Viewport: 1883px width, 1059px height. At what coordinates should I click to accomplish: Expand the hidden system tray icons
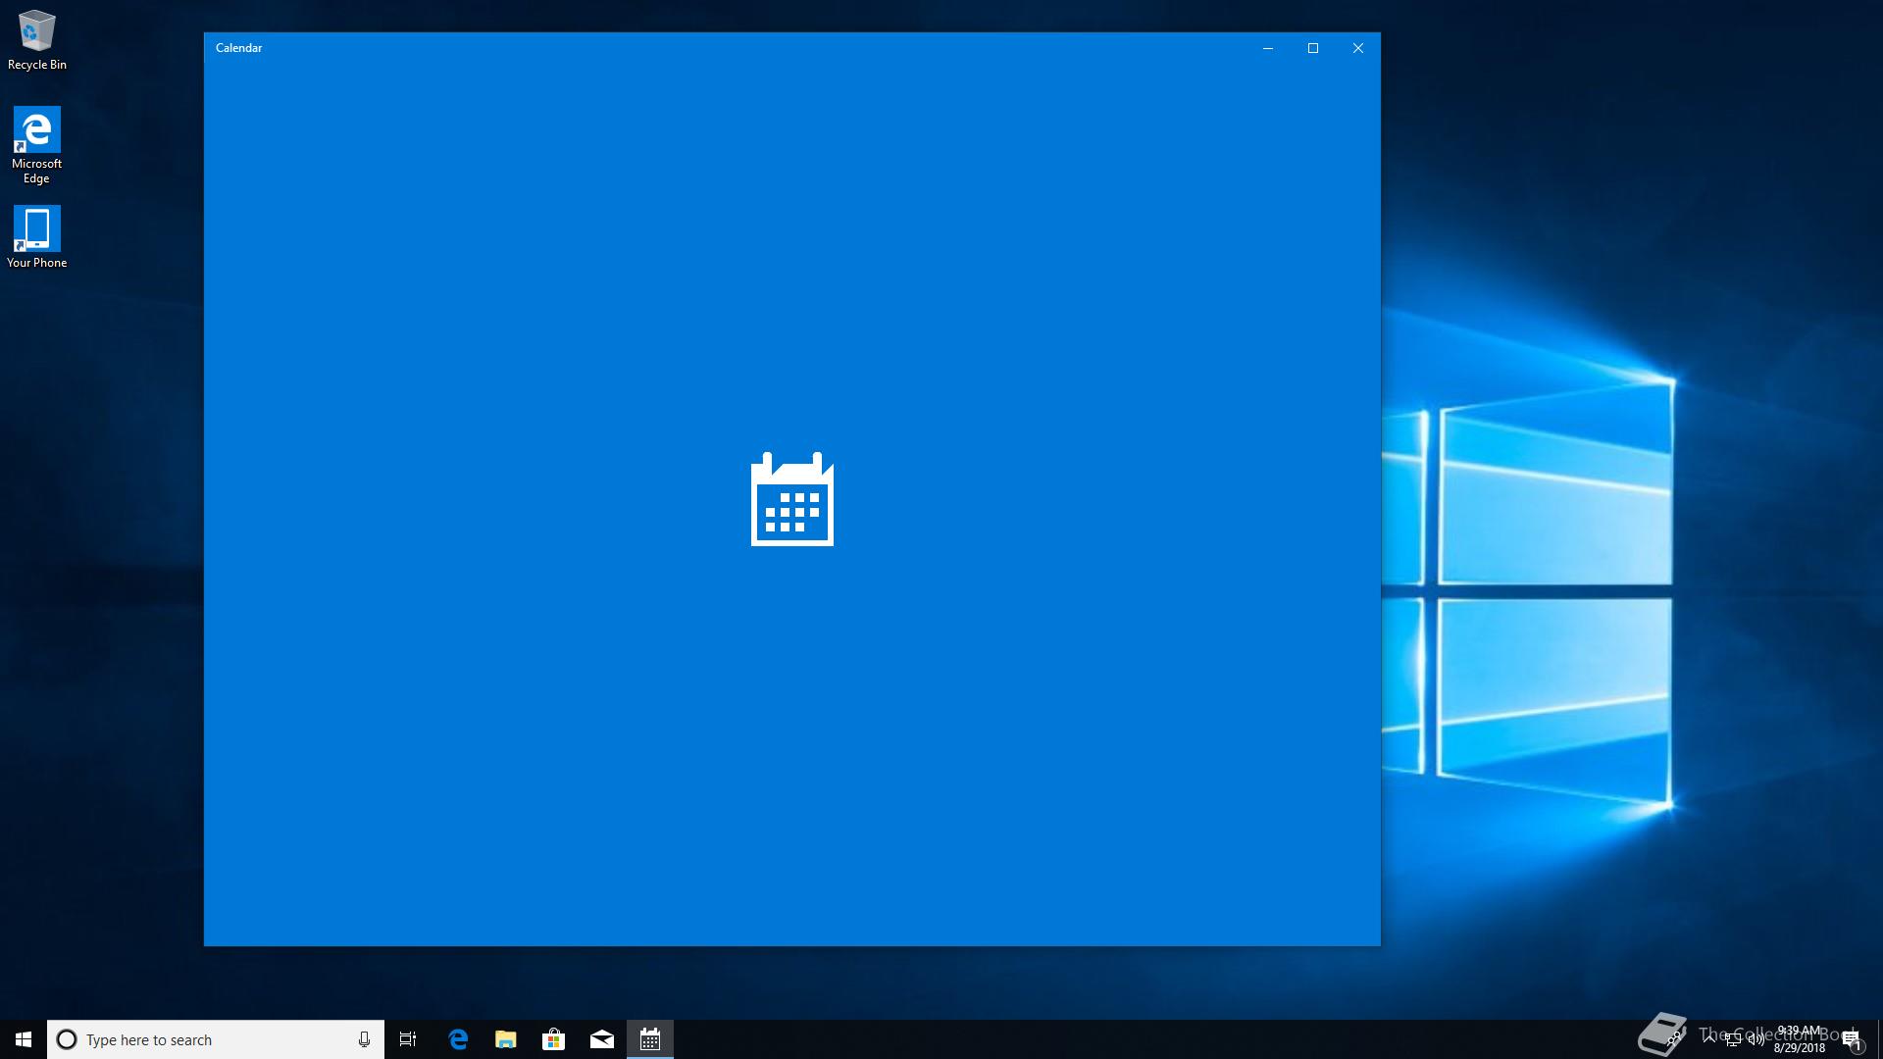[x=1709, y=1039]
